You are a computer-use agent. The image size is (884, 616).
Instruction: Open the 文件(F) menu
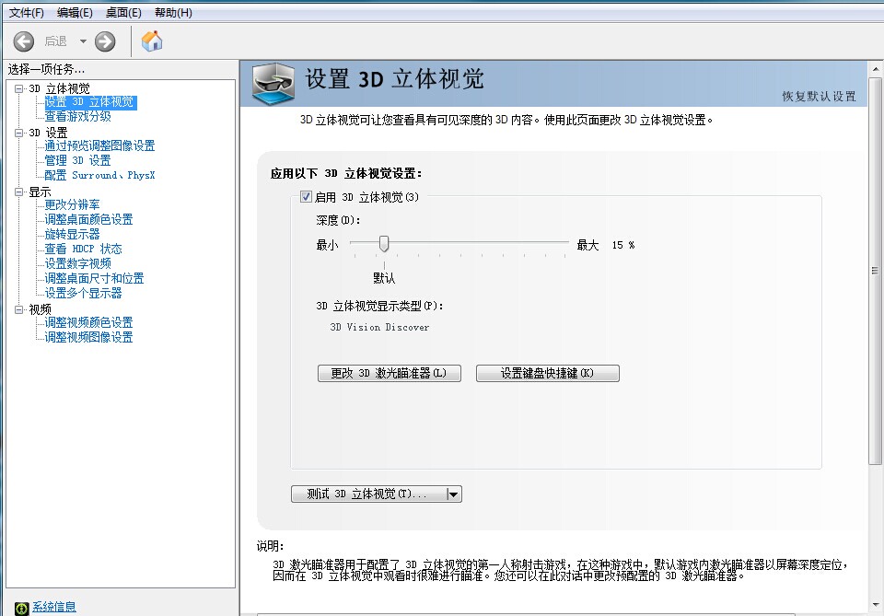27,13
